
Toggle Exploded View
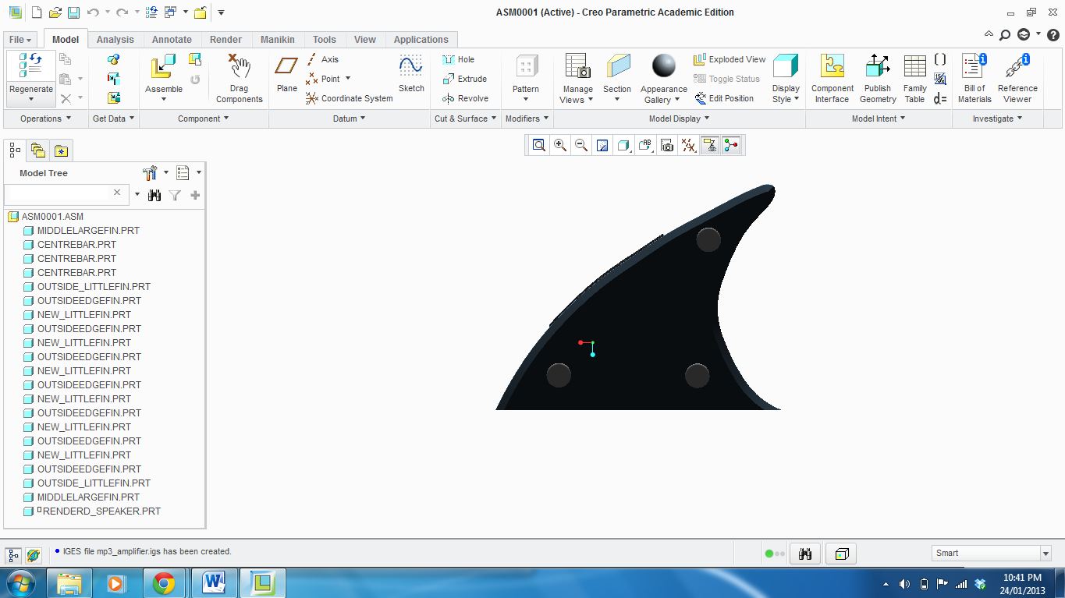point(730,59)
